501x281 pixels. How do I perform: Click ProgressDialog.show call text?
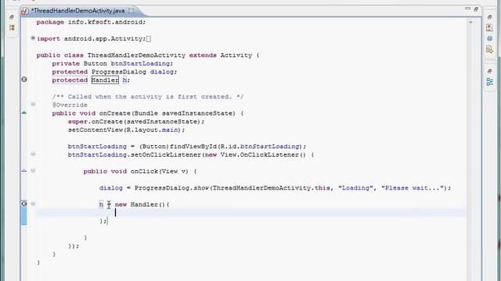171,187
